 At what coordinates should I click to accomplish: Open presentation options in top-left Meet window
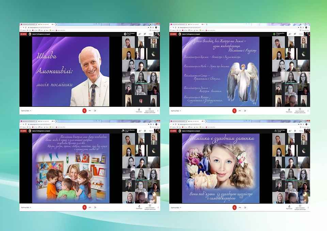[150, 110]
